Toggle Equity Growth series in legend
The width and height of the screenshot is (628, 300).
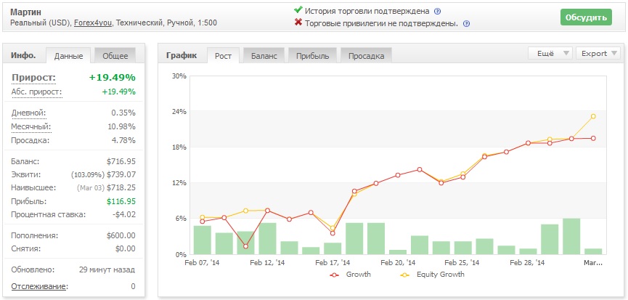(432, 275)
